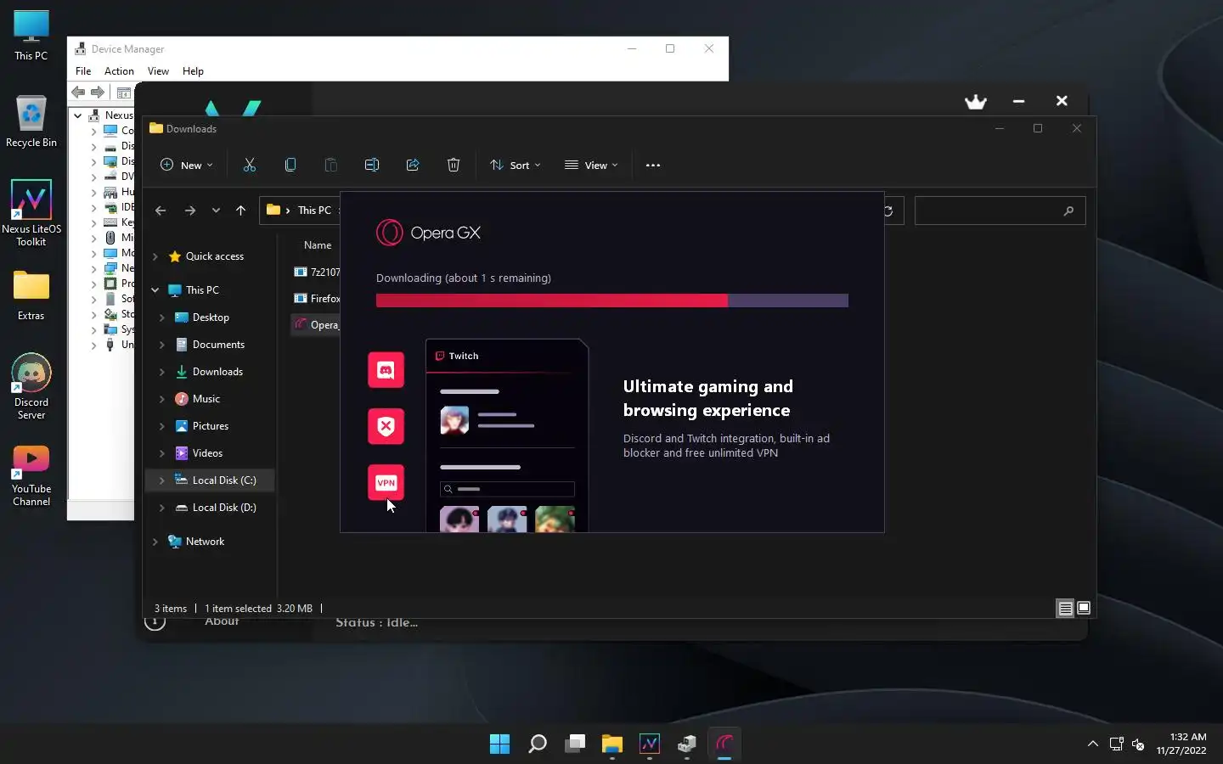
Task: Open Nexus LiteOS Toolkit desktop shortcut
Action: pos(31,213)
